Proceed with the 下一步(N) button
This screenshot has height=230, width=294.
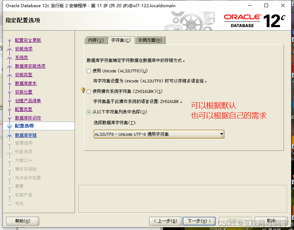pyautogui.click(x=199, y=221)
